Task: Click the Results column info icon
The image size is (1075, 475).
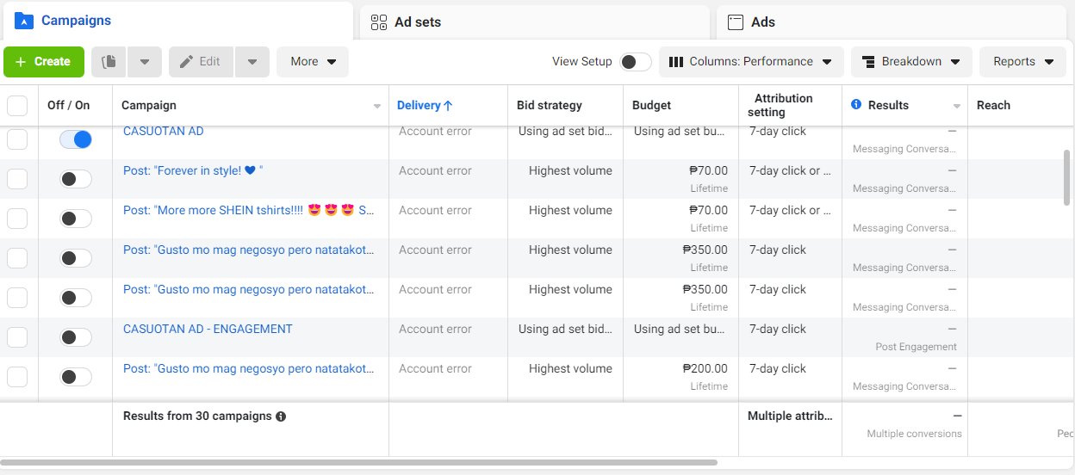Action: click(x=856, y=104)
